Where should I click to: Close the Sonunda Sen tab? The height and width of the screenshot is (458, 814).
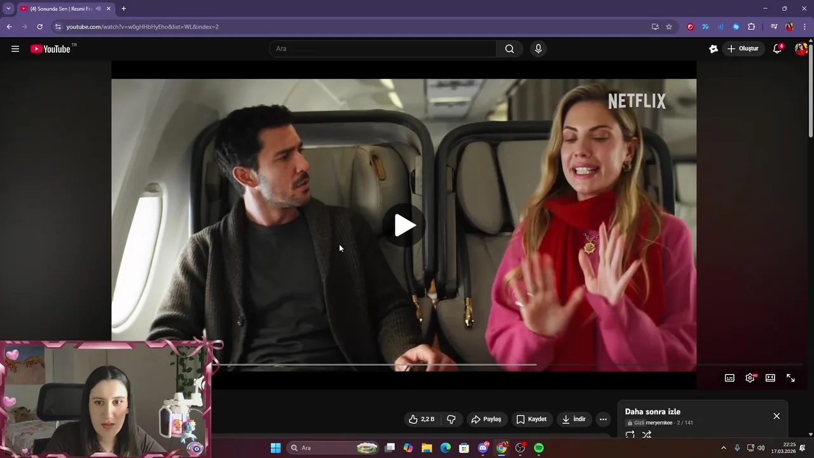pyautogui.click(x=109, y=9)
